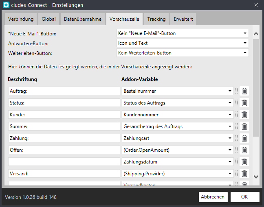Click the Zahlung: label input field
The height and width of the screenshot is (207, 264).
coord(64,138)
